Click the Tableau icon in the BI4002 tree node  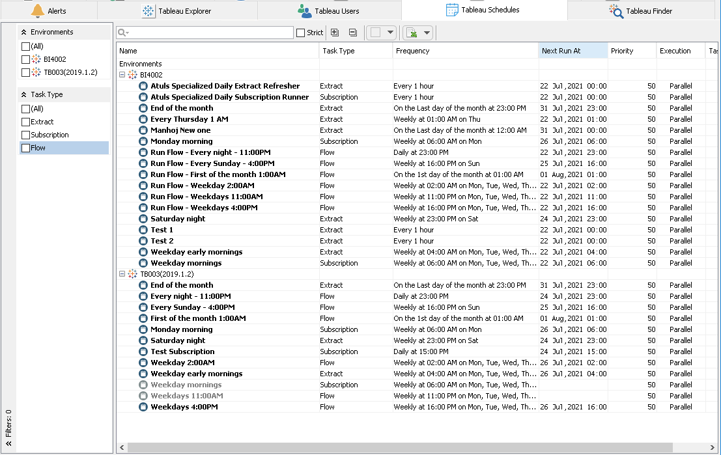(x=132, y=74)
